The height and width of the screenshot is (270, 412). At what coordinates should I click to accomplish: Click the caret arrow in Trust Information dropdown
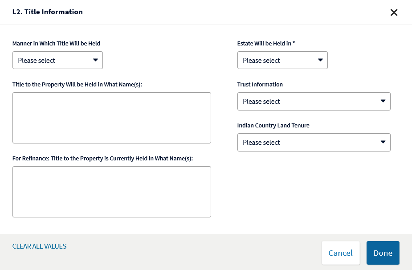point(383,101)
